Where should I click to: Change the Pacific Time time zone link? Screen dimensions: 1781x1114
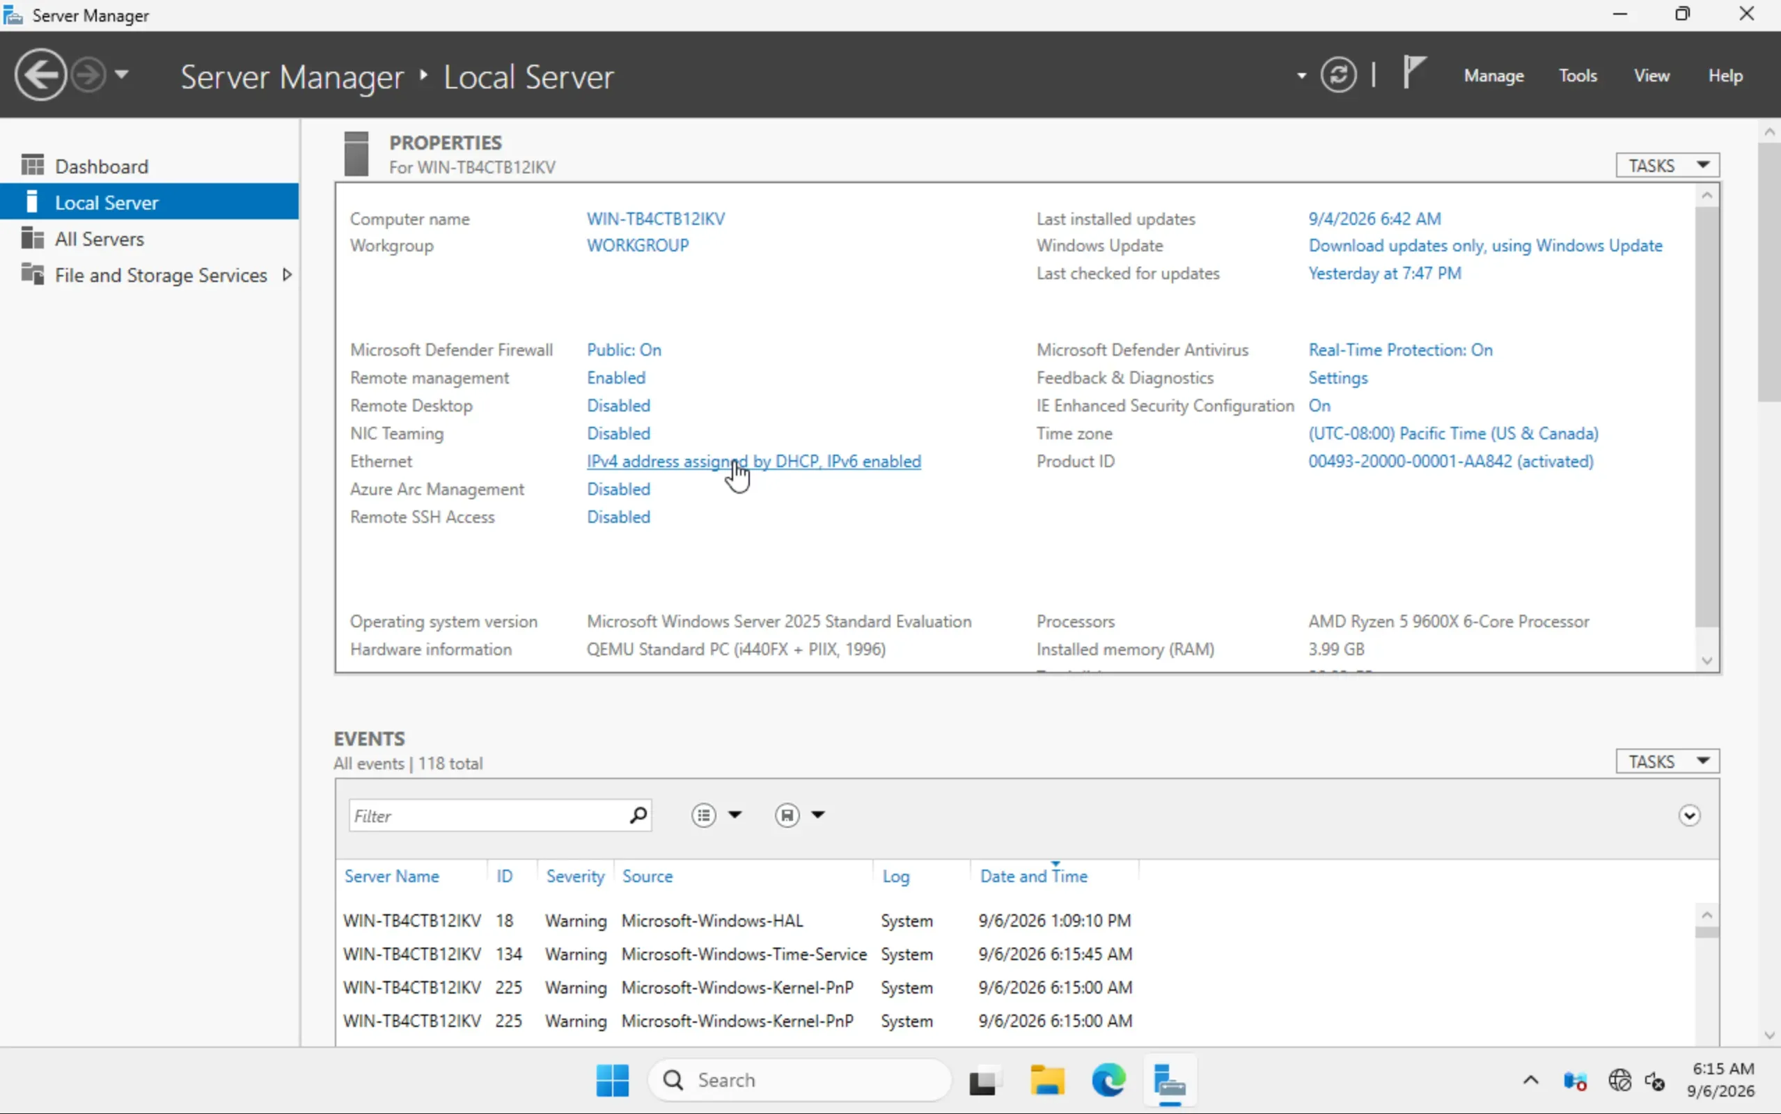click(x=1453, y=434)
